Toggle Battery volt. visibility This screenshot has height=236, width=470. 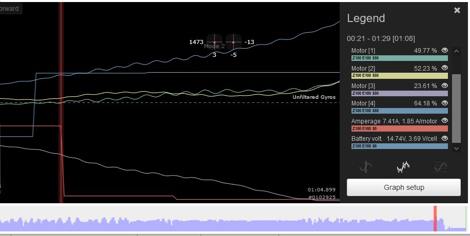(445, 138)
